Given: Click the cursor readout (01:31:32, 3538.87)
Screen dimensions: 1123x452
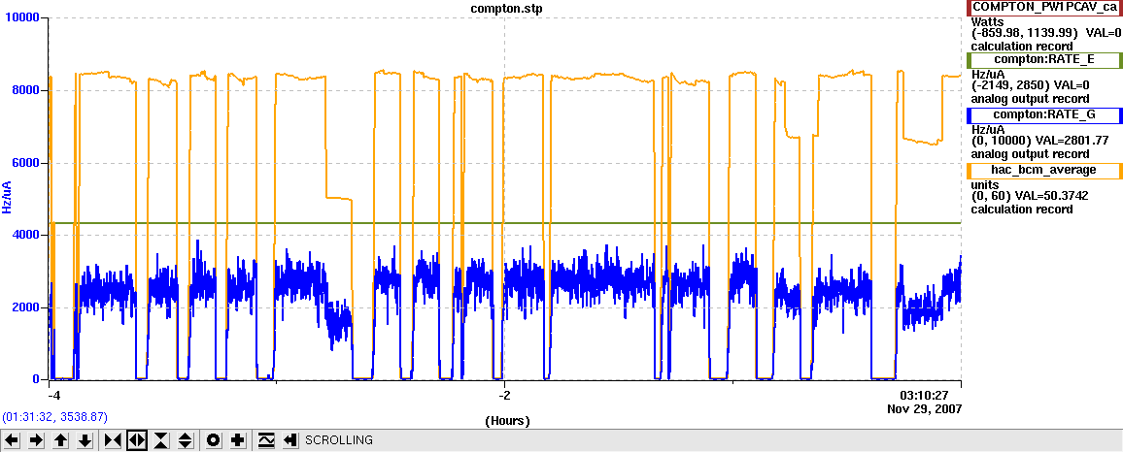Looking at the screenshot, I should pyautogui.click(x=55, y=415).
